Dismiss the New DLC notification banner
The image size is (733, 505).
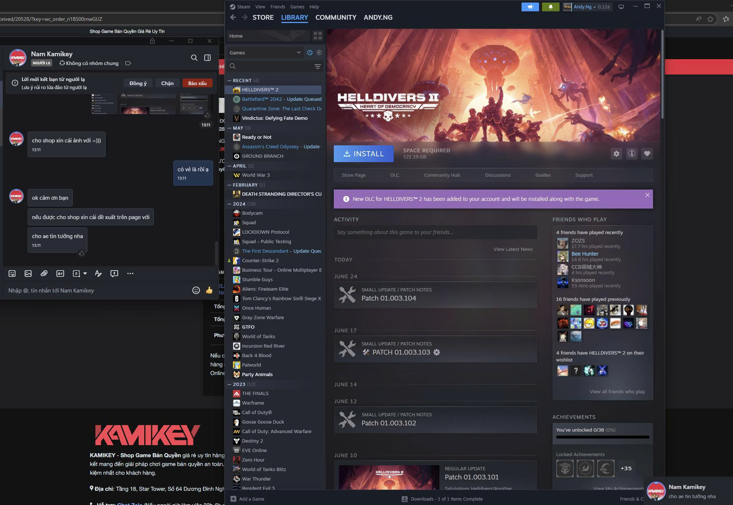point(647,195)
